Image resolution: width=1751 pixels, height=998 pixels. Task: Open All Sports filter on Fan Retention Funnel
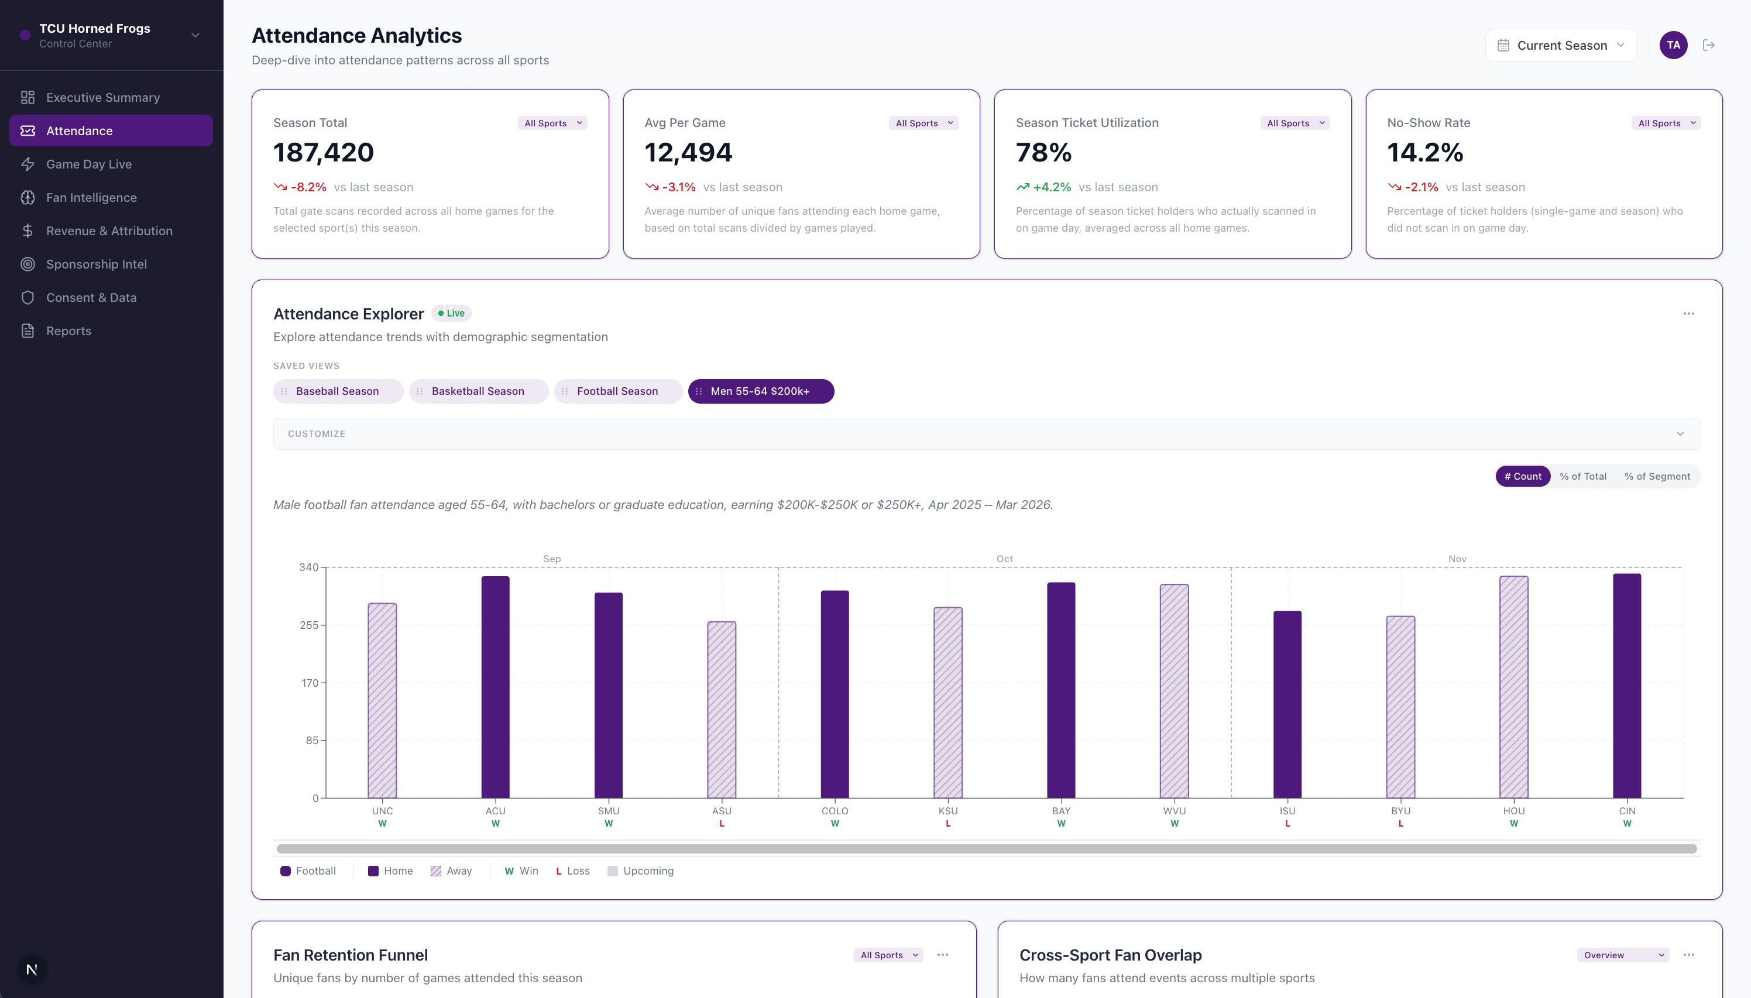point(888,955)
